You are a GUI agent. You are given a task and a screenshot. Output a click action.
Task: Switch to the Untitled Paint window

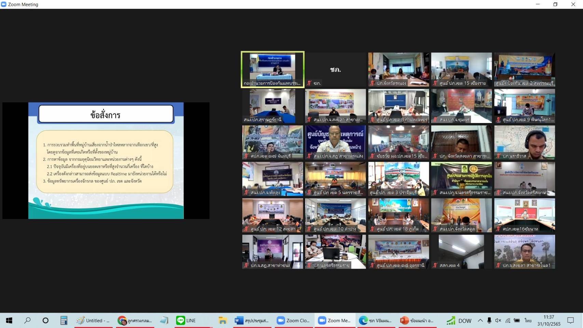(93, 320)
